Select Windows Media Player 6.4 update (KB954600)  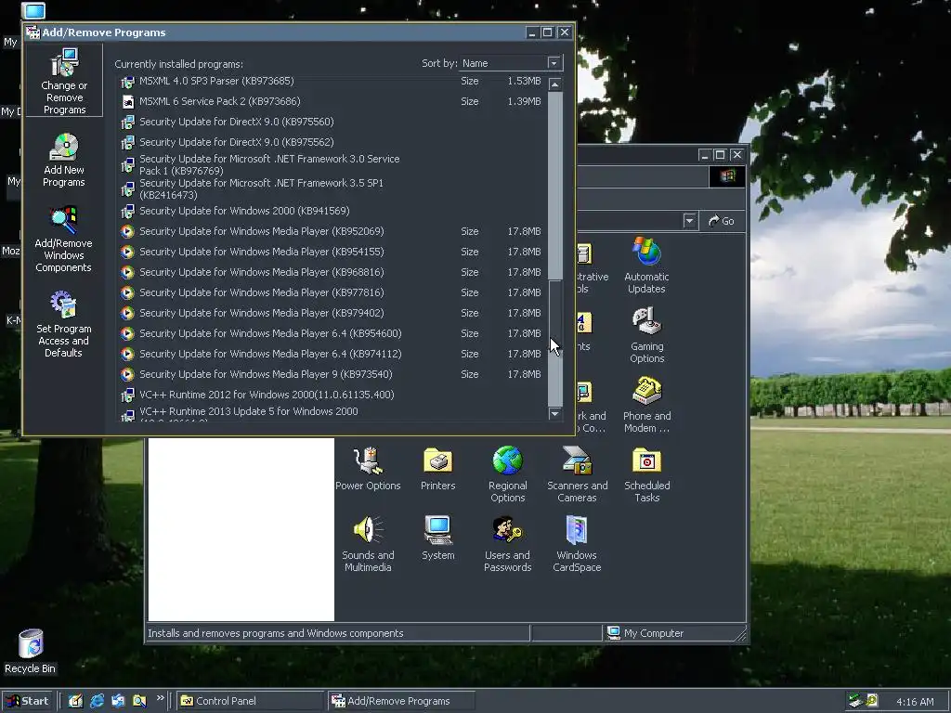pyautogui.click(x=331, y=333)
